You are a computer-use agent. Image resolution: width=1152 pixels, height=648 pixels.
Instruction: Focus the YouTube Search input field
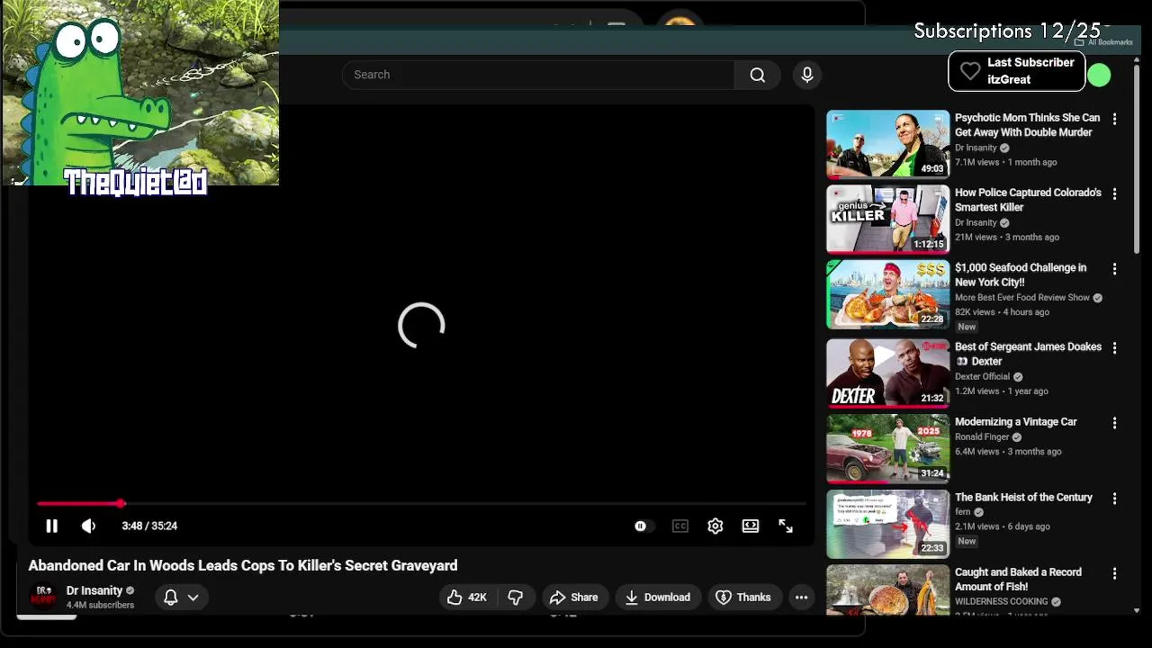point(538,75)
